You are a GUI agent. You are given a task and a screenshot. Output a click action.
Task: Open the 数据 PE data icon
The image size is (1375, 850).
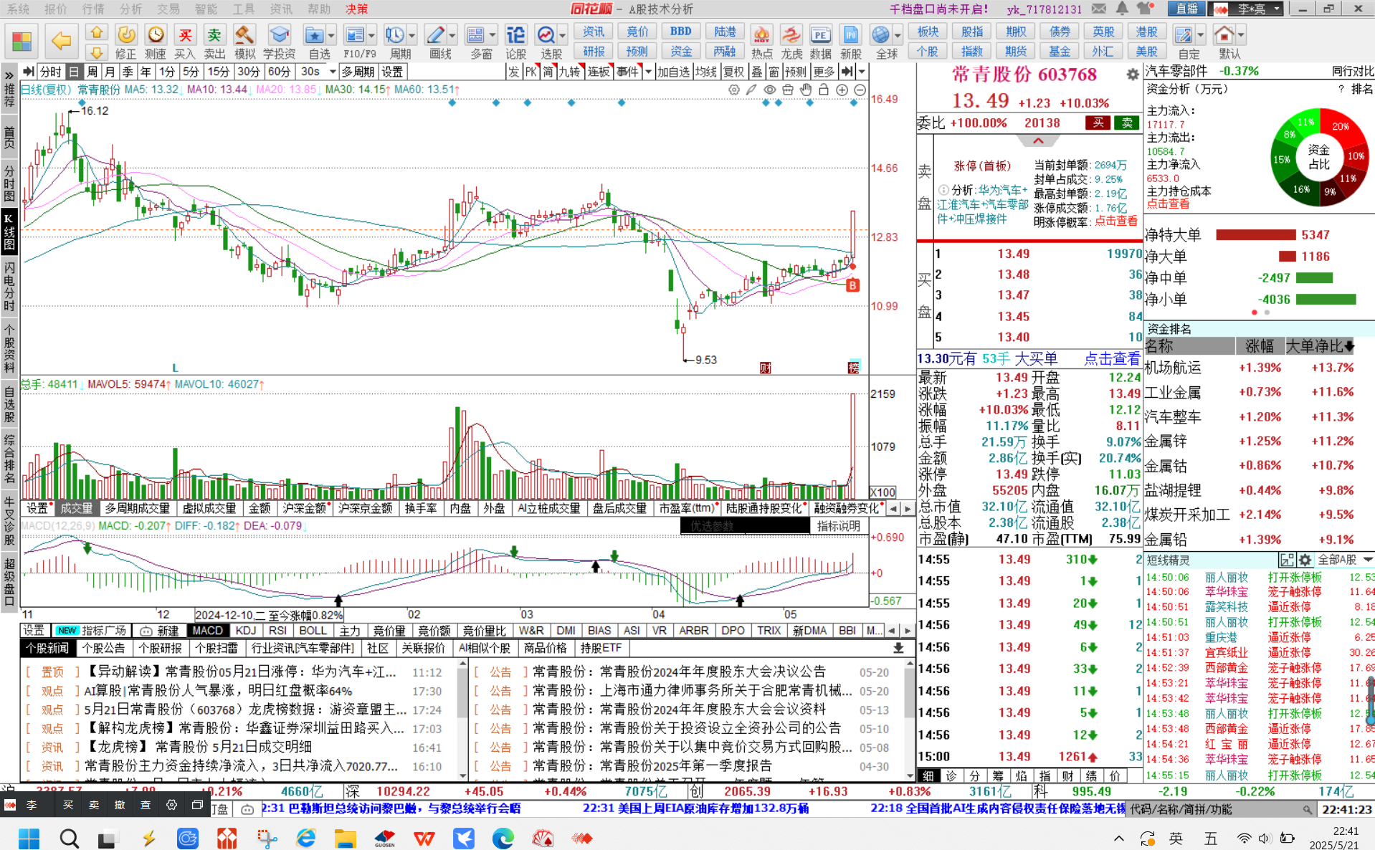821,42
